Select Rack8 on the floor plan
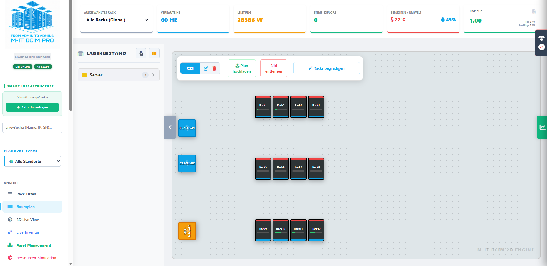Image resolution: width=547 pixels, height=266 pixels. coord(316,169)
